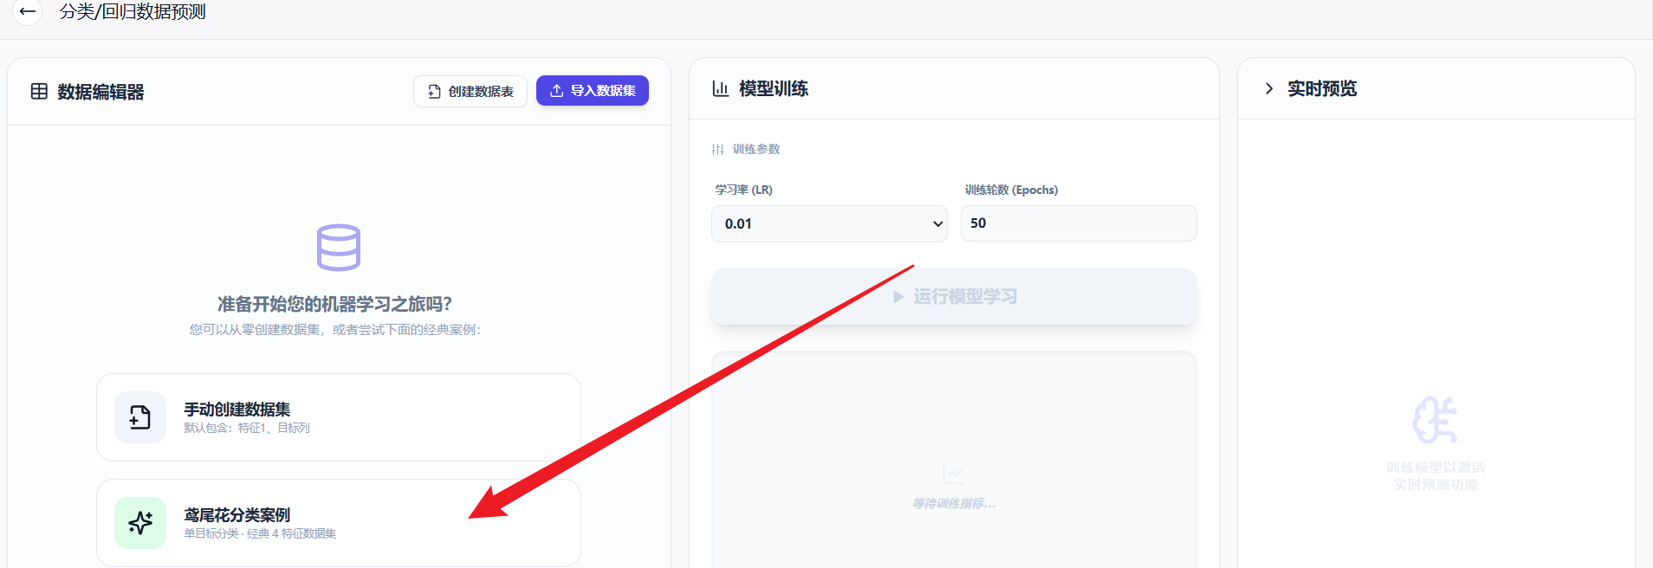This screenshot has width=1653, height=568.
Task: Click the database cylinder icon
Action: tap(338, 248)
